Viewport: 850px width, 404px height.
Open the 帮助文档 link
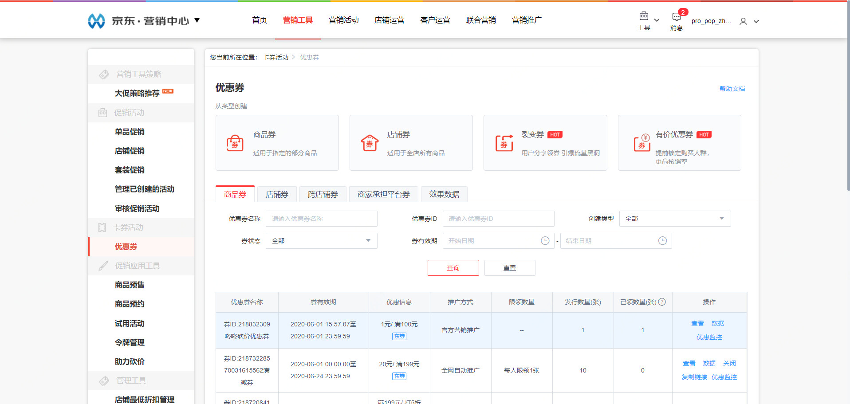(x=732, y=89)
